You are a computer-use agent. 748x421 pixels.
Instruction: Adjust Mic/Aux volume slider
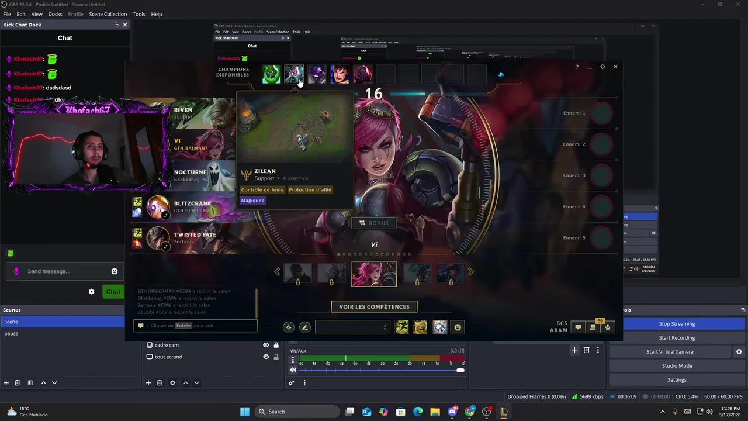[382, 370]
